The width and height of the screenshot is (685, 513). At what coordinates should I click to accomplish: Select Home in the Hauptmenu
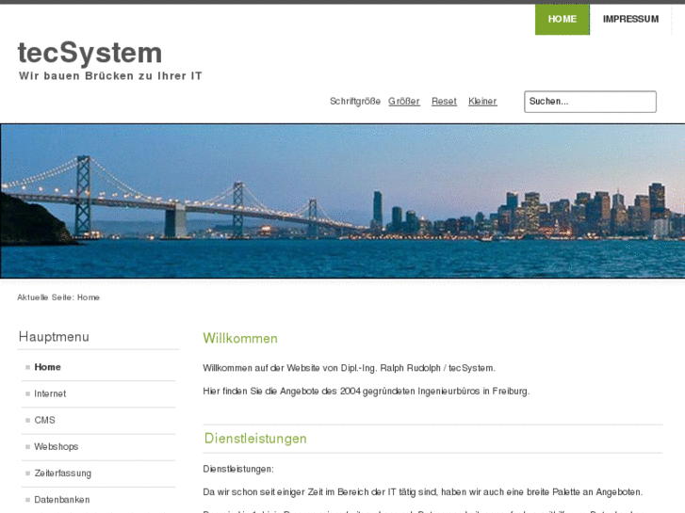click(x=48, y=367)
